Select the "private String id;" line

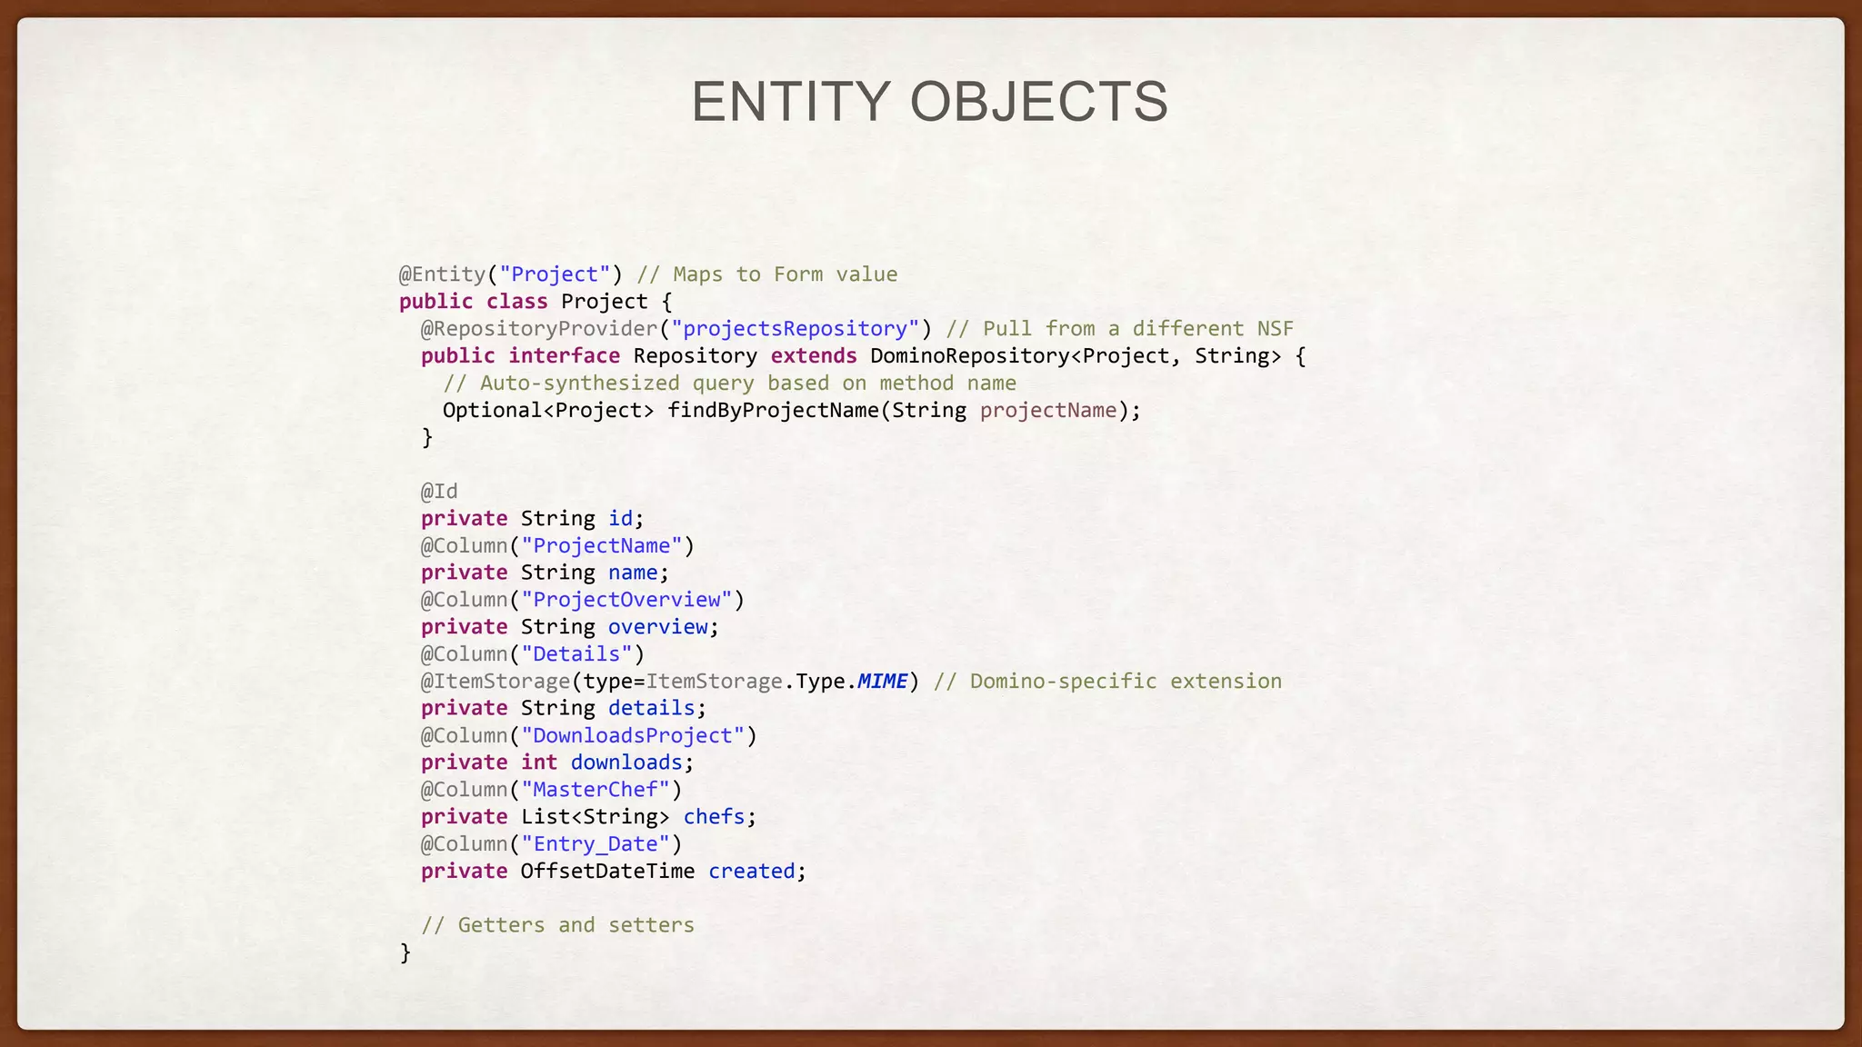532,519
